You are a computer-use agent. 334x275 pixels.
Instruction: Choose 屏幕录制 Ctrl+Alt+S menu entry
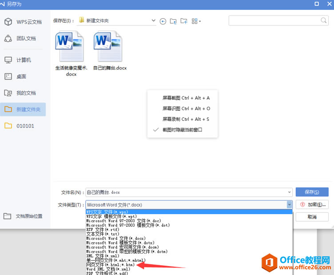coord(183,119)
